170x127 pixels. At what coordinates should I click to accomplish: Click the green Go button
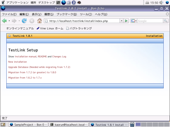coord(126,21)
